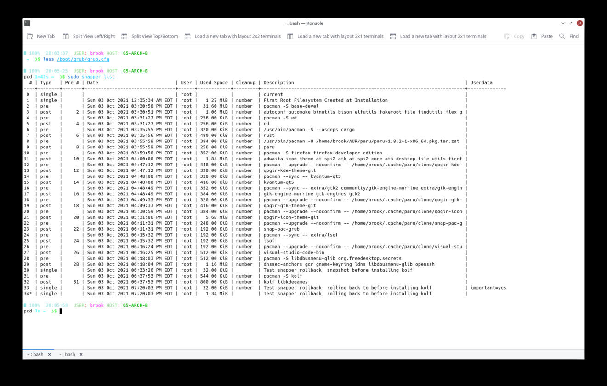The image size is (607, 386).
Task: Click 'qogir-icon-theme-git' description
Action: point(291,217)
